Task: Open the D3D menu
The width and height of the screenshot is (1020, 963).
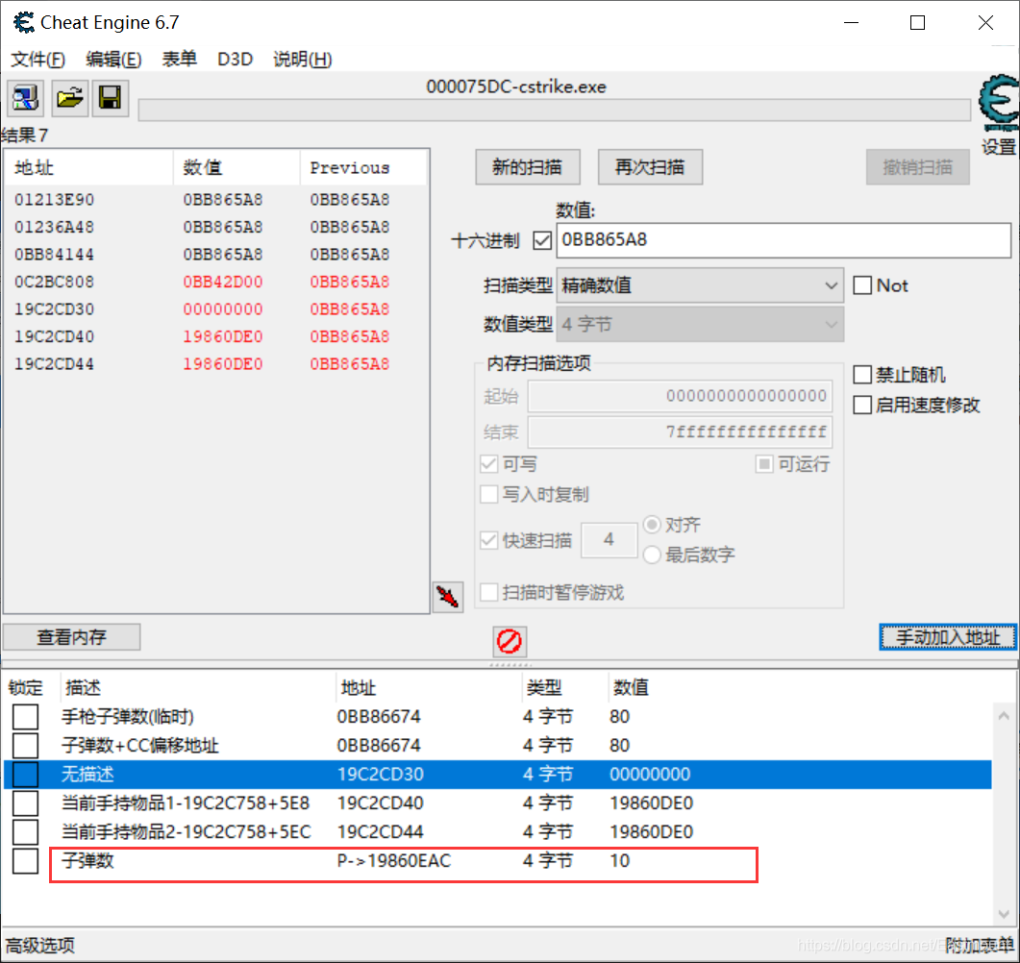Action: 235,60
